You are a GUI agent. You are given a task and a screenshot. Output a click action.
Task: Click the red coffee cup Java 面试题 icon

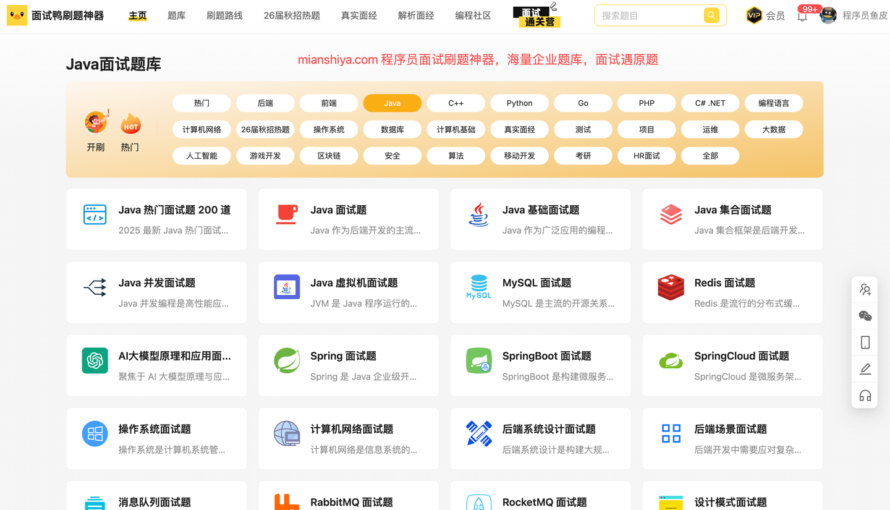[x=287, y=214]
